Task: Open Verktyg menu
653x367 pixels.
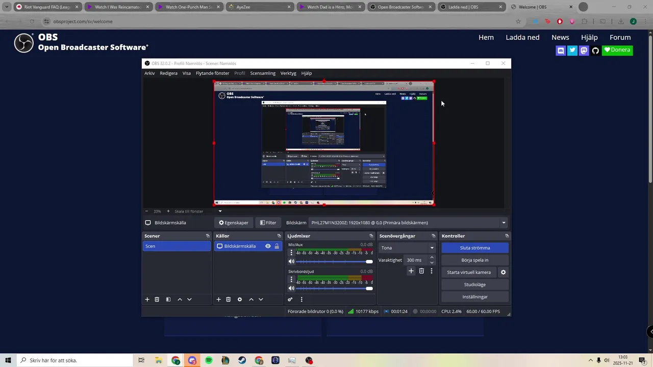Action: (x=288, y=73)
